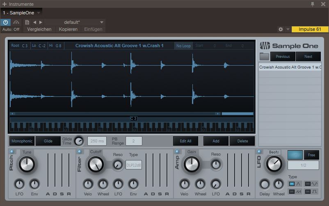Click the C 3 keyboard marker

tap(133, 119)
